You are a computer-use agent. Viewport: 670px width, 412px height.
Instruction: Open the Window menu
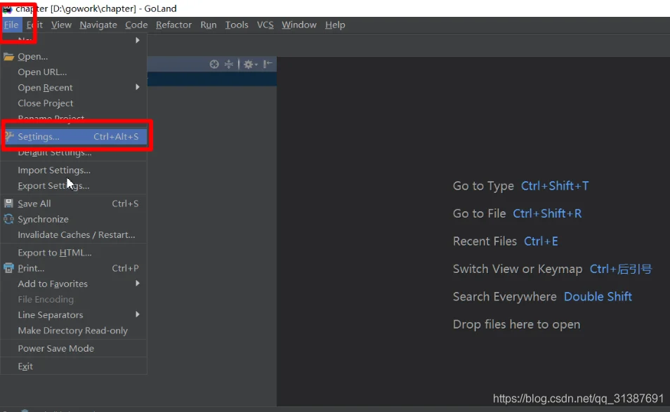click(298, 25)
